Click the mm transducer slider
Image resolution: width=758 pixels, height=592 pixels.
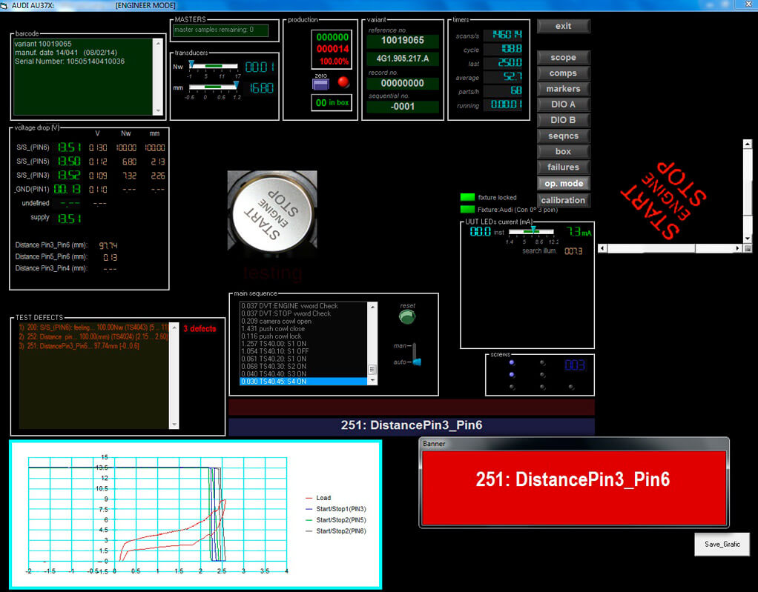click(x=213, y=87)
